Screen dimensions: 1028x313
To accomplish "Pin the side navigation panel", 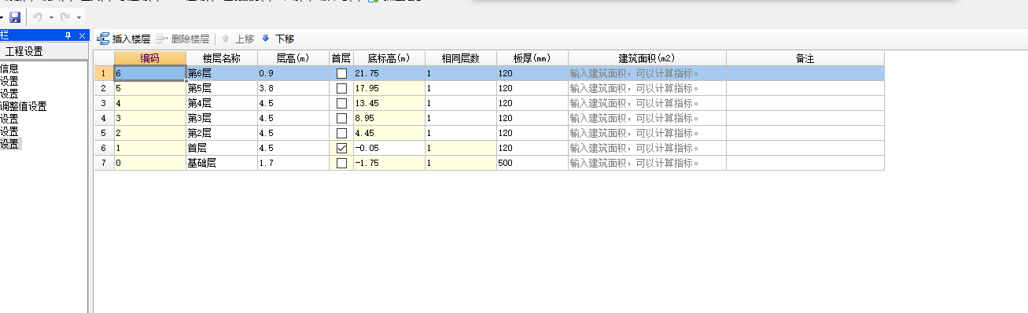I will point(68,35).
